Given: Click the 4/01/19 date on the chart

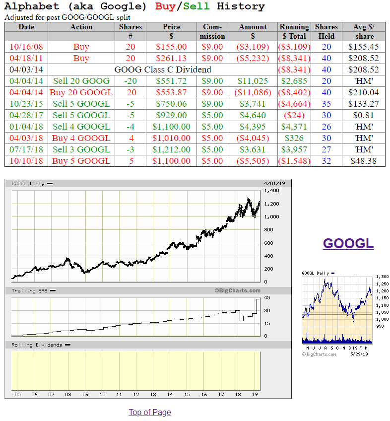Looking at the screenshot, I should coord(274,183).
